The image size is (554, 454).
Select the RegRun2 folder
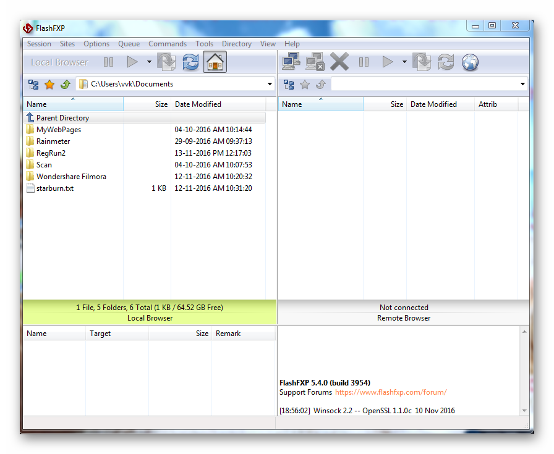click(145, 153)
